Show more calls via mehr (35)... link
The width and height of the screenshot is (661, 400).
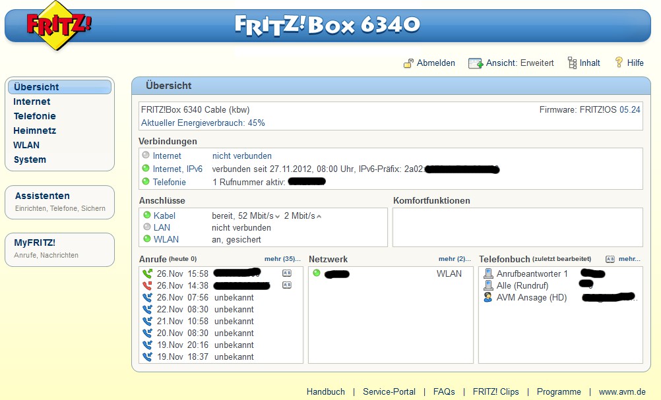282,258
